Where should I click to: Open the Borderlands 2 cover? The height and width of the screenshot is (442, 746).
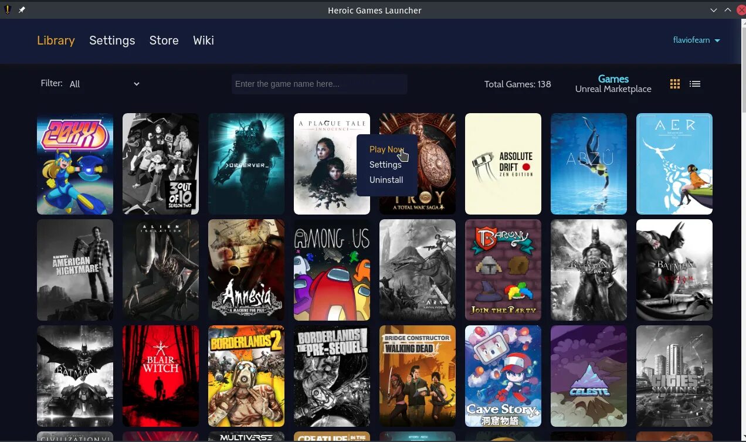246,376
